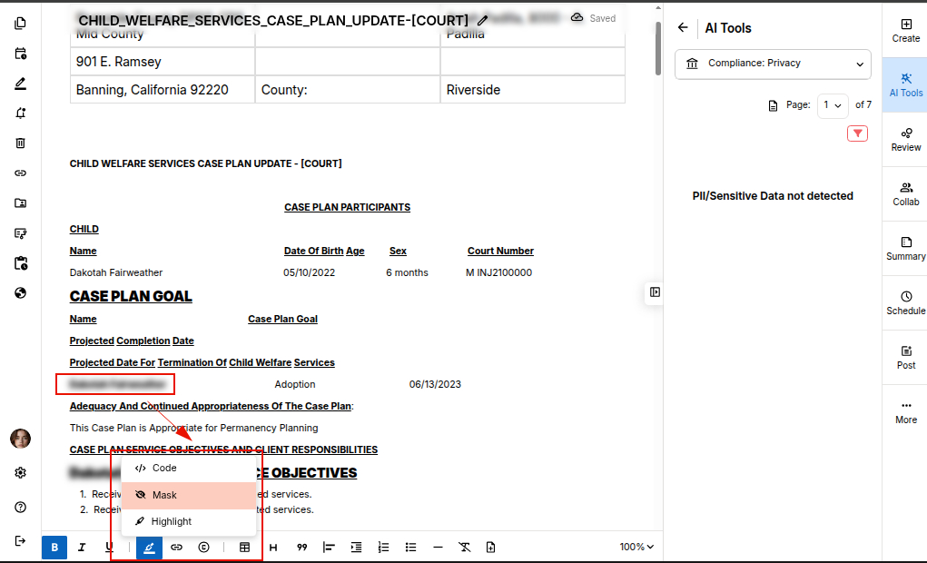Click the clear formatting icon
The image size is (927, 563).
tap(464, 548)
